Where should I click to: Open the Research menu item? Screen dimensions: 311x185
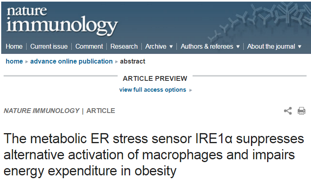coord(124,46)
